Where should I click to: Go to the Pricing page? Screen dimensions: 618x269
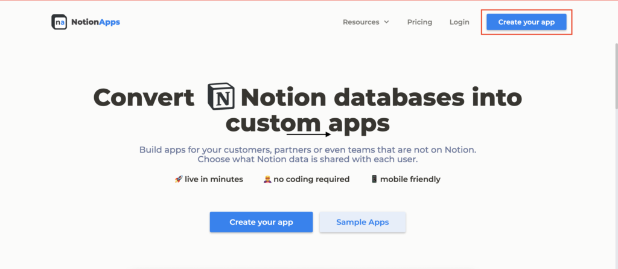(419, 22)
